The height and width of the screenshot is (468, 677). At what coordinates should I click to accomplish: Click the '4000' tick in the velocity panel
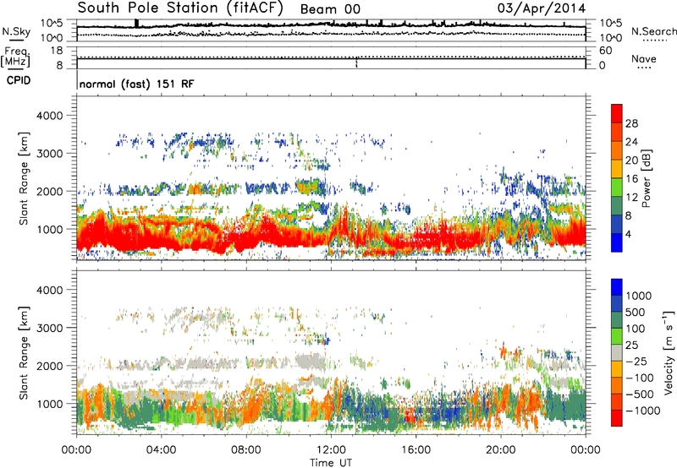click(49, 290)
